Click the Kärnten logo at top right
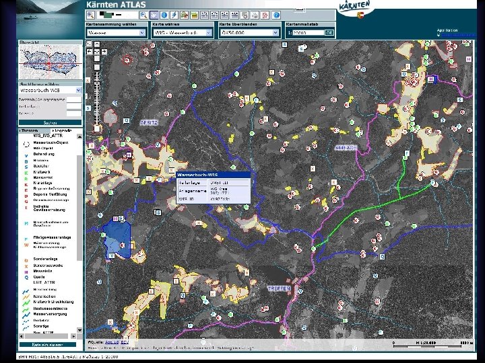 click(354, 9)
